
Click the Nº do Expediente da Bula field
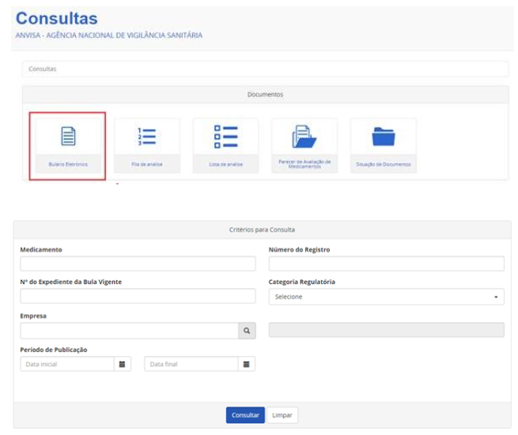pyautogui.click(x=138, y=297)
